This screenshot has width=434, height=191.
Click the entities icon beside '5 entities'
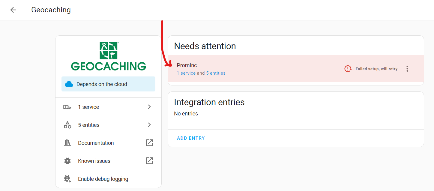[x=67, y=125]
